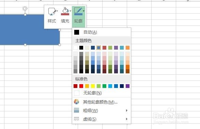Click the black swatch next to 自动(A)
This screenshot has width=200, height=129.
click(x=77, y=32)
